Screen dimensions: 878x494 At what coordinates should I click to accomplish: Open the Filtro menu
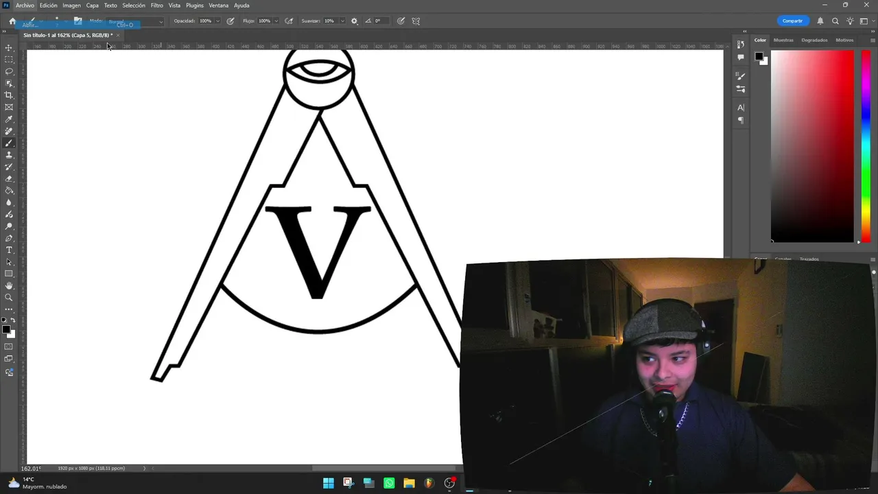click(157, 5)
